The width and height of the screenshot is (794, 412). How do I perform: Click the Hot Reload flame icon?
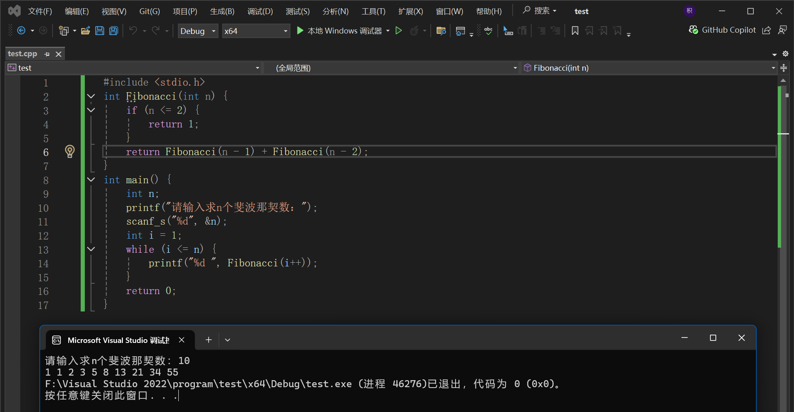click(x=414, y=31)
